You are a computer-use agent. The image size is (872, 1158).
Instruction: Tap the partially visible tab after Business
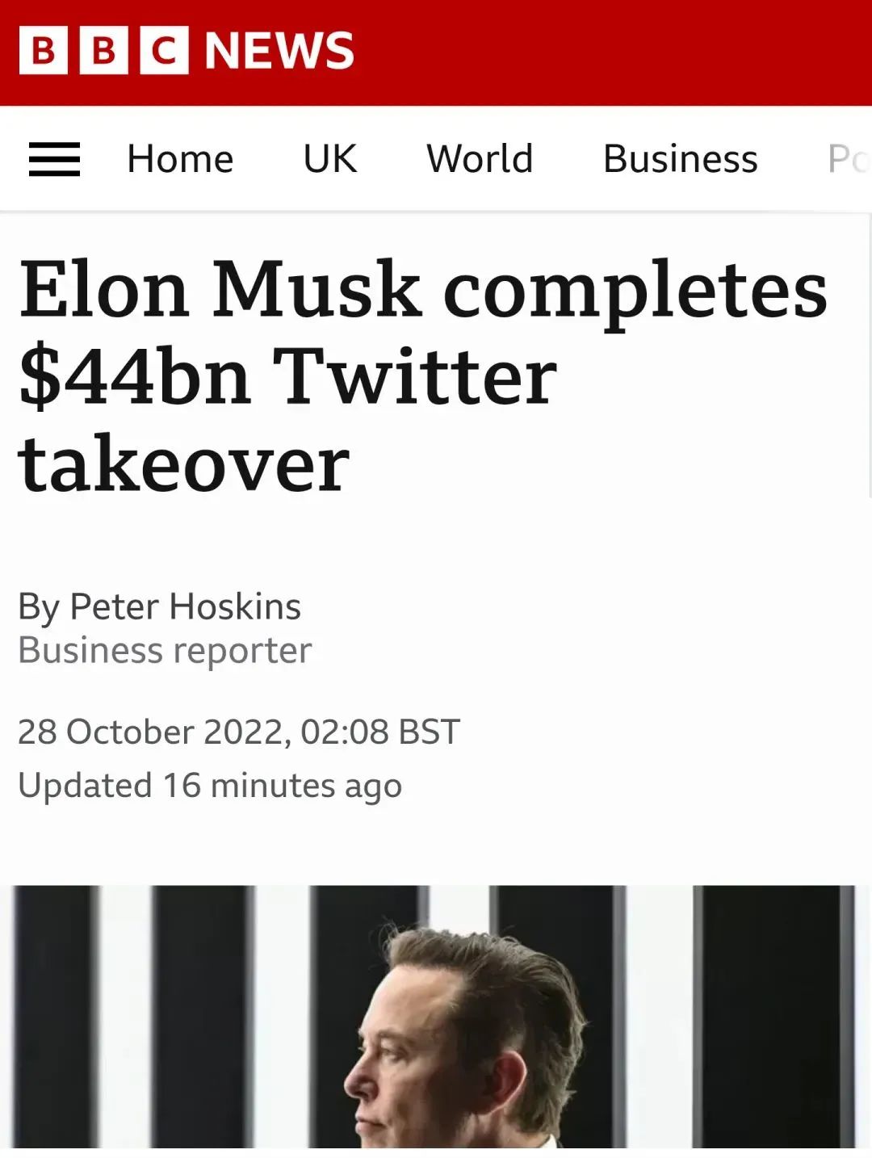click(x=848, y=159)
